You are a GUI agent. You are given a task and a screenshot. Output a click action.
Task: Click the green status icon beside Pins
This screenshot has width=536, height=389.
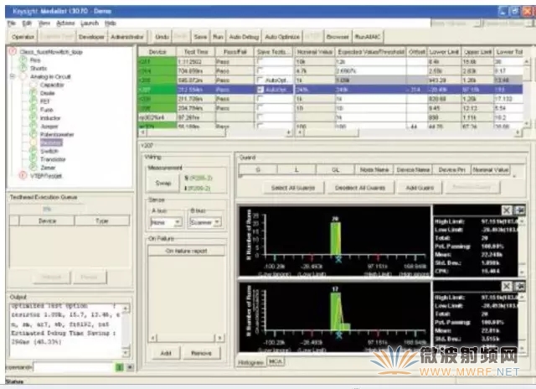(x=23, y=60)
